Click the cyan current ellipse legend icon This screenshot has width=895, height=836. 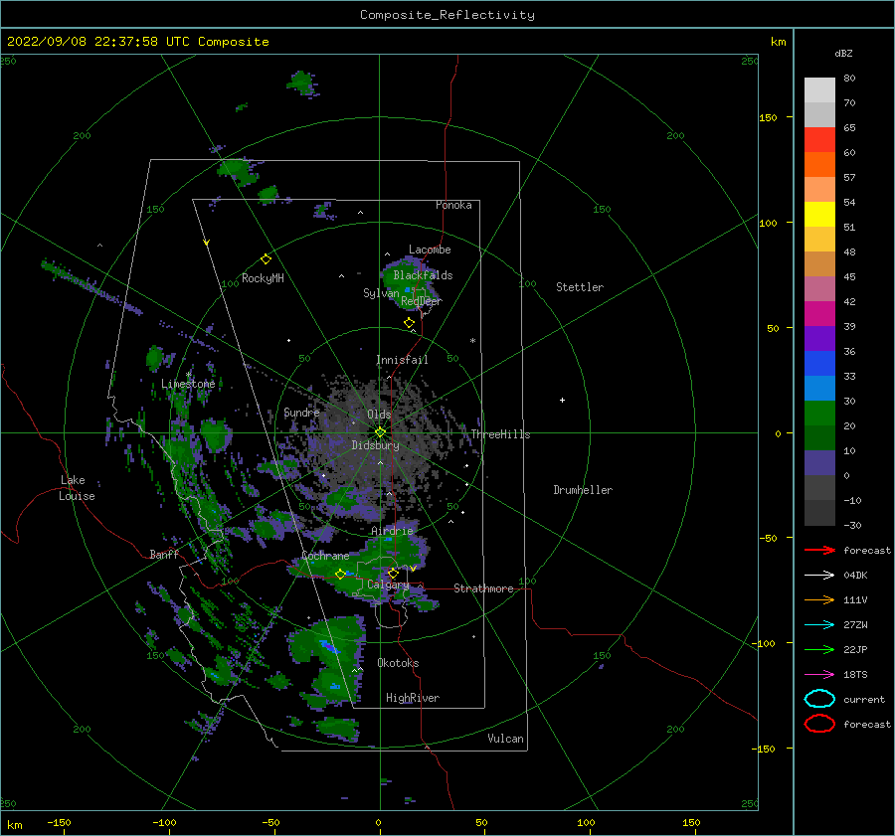(819, 699)
